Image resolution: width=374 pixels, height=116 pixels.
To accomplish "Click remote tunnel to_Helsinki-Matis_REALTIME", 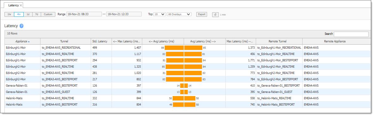I will coord(274,98).
